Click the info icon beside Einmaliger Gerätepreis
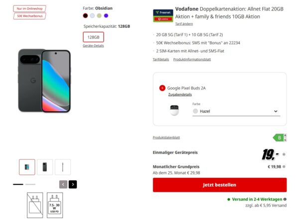 tap(284, 154)
